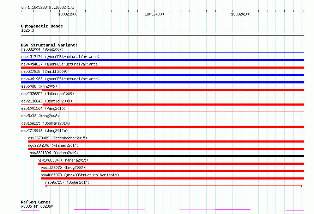The height and width of the screenshot is (214, 314).
Task: Open the RefSeq Genes track title
Action: (x=36, y=202)
